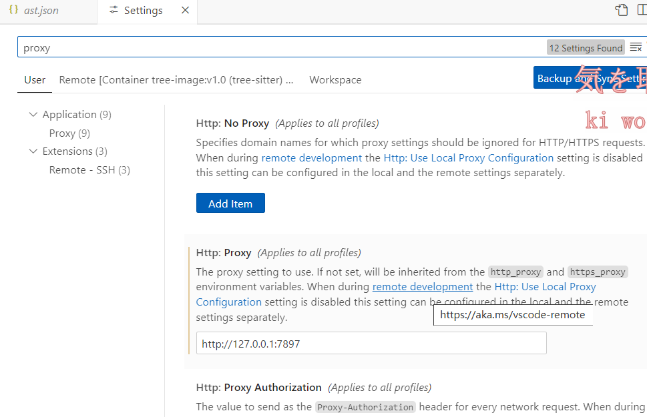Select Remote - SSH (3) tree item
This screenshot has height=417, width=647.
tap(89, 170)
